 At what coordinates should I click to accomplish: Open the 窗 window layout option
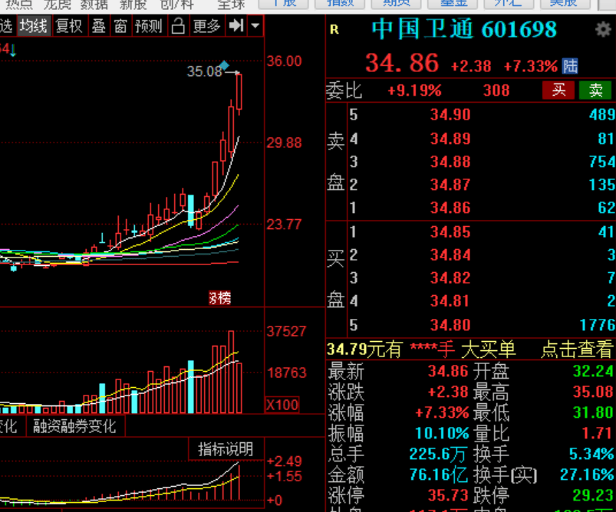click(120, 26)
